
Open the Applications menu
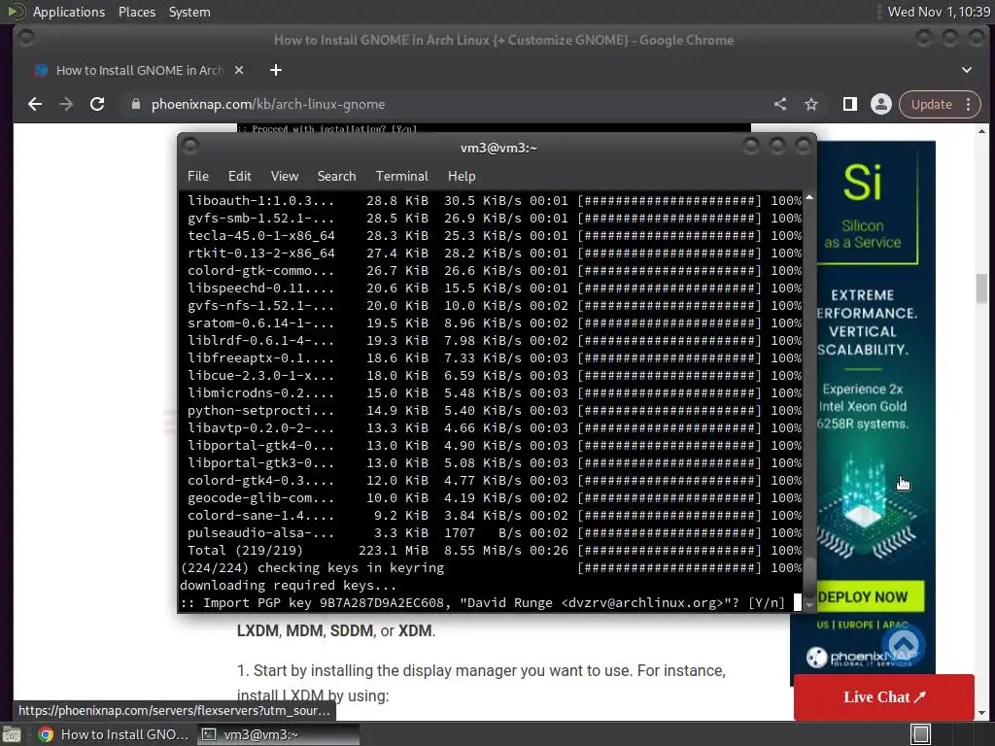(69, 12)
